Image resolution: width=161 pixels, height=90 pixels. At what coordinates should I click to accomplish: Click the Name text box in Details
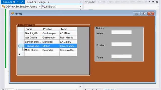coord(122,32)
